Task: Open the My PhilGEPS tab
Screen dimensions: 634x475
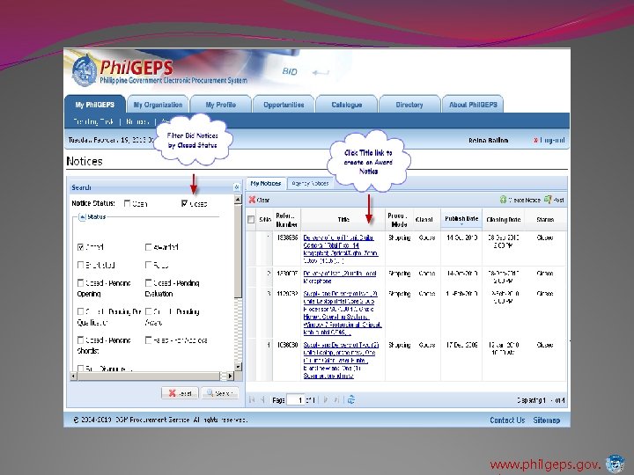Action: coord(95,105)
